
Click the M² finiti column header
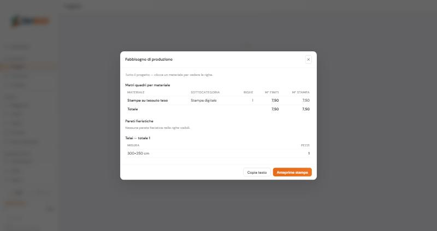(x=271, y=92)
